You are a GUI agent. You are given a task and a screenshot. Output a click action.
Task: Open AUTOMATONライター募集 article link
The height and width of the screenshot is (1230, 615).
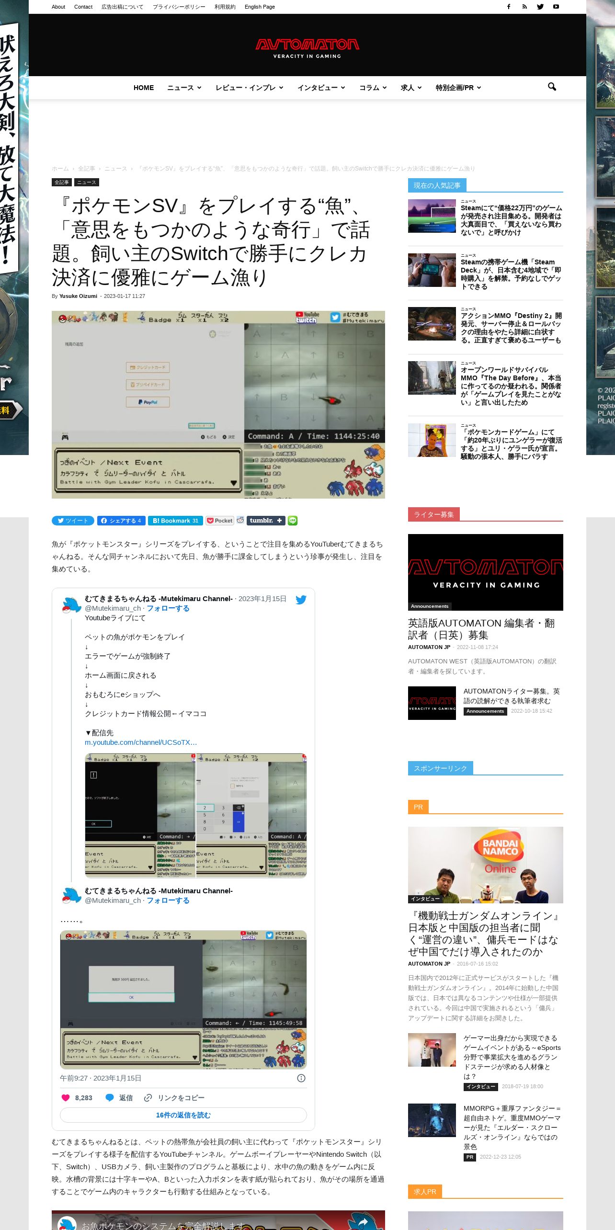512,696
